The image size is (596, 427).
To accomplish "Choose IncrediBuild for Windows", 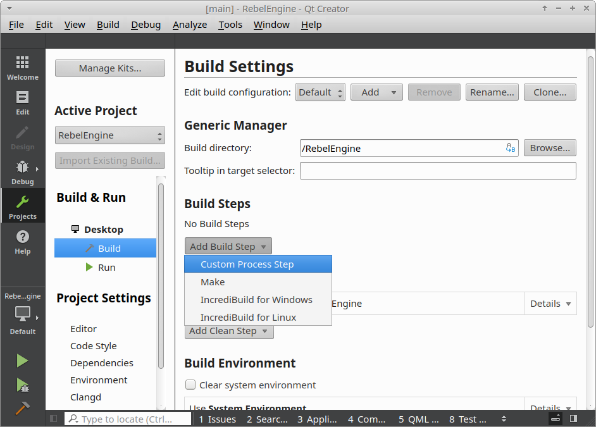I will (258, 300).
